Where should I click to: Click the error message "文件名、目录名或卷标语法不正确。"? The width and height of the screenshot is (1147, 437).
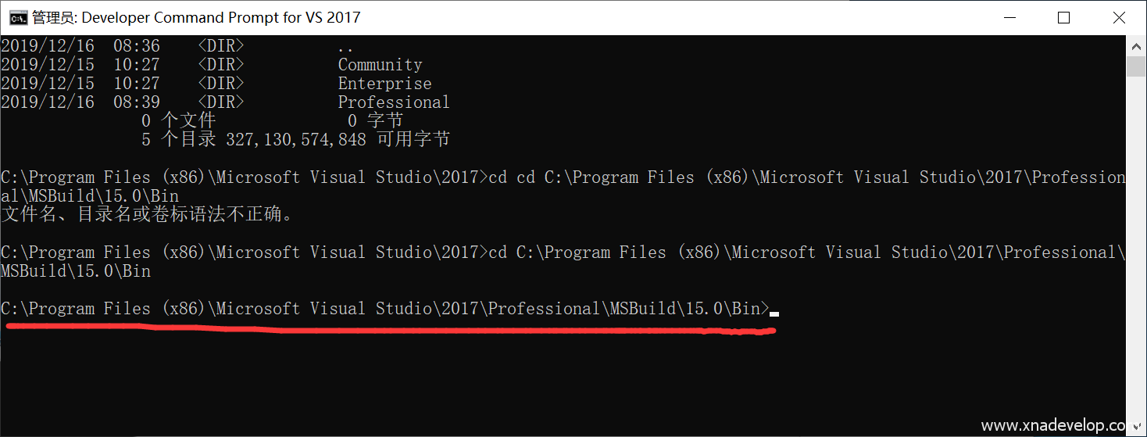(x=147, y=213)
